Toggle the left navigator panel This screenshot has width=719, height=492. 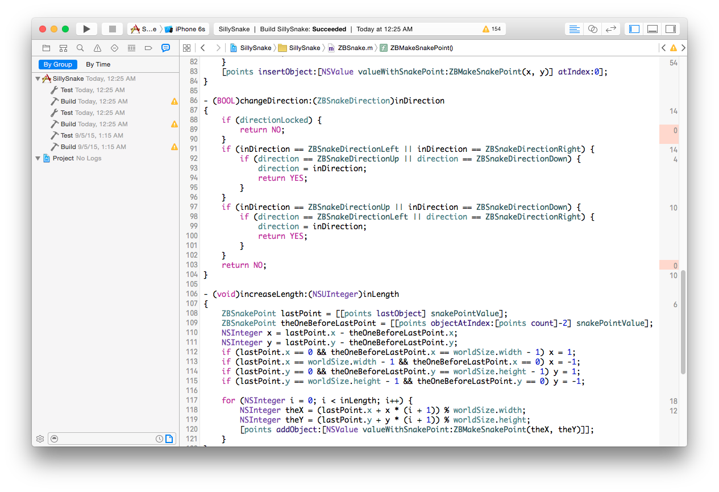click(x=634, y=29)
